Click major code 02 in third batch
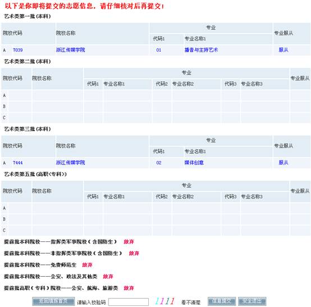 [x=159, y=163]
